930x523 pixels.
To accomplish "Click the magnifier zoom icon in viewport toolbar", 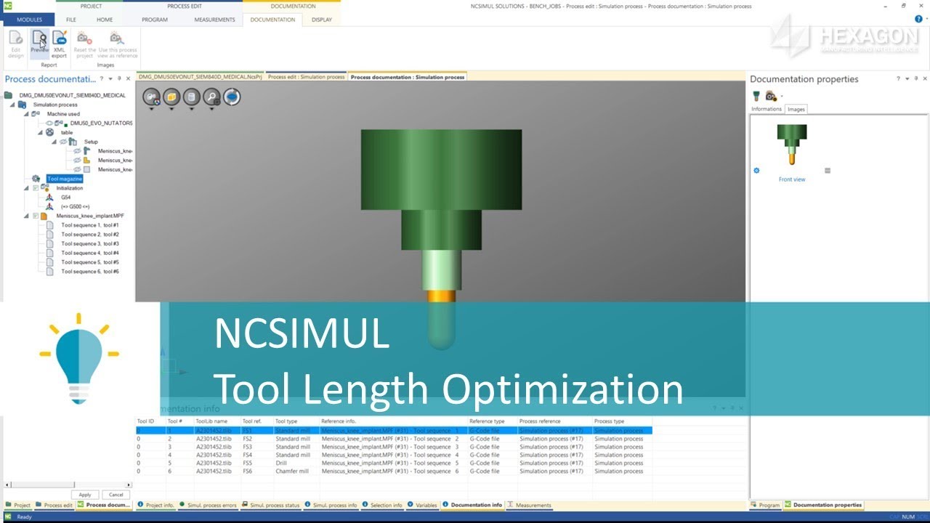I will point(211,97).
